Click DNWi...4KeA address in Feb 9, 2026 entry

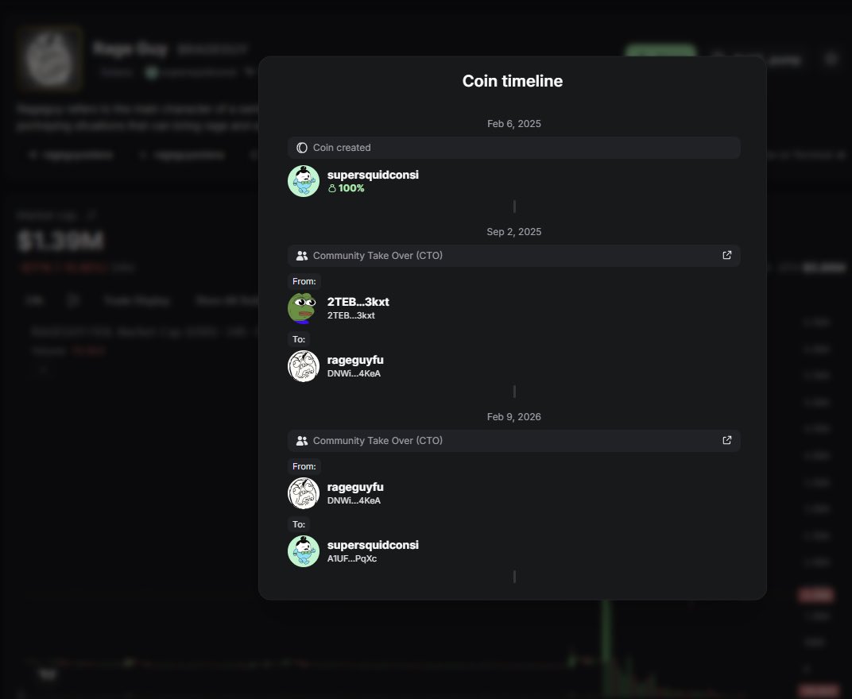pos(354,500)
